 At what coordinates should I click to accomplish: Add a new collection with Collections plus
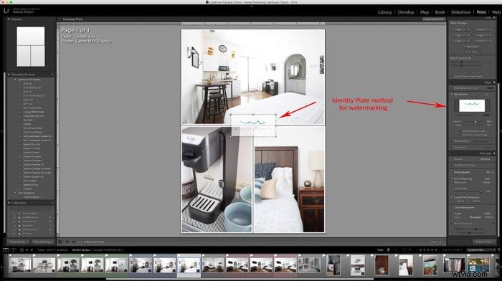52,203
